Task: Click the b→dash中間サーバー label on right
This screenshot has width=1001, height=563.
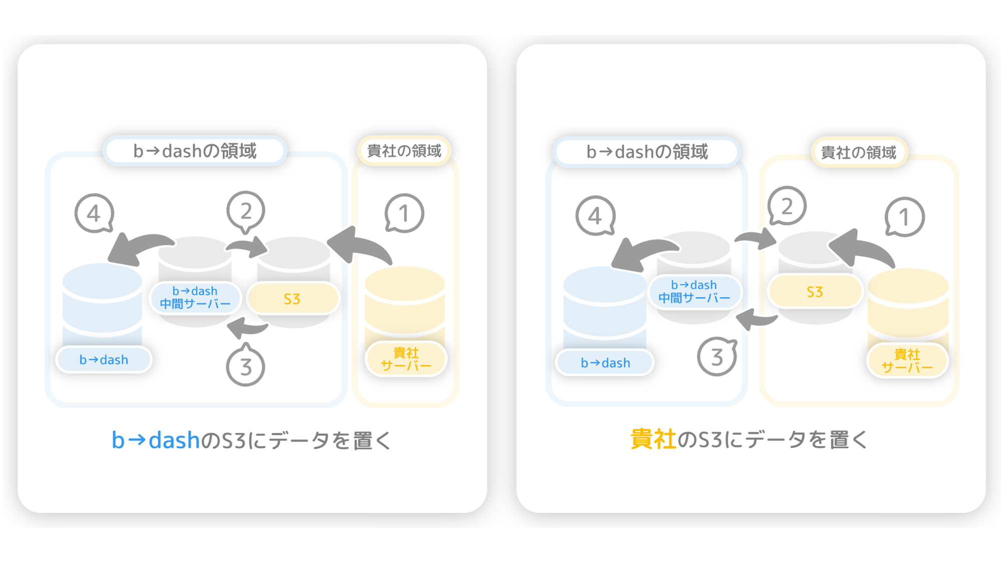Action: (x=694, y=292)
